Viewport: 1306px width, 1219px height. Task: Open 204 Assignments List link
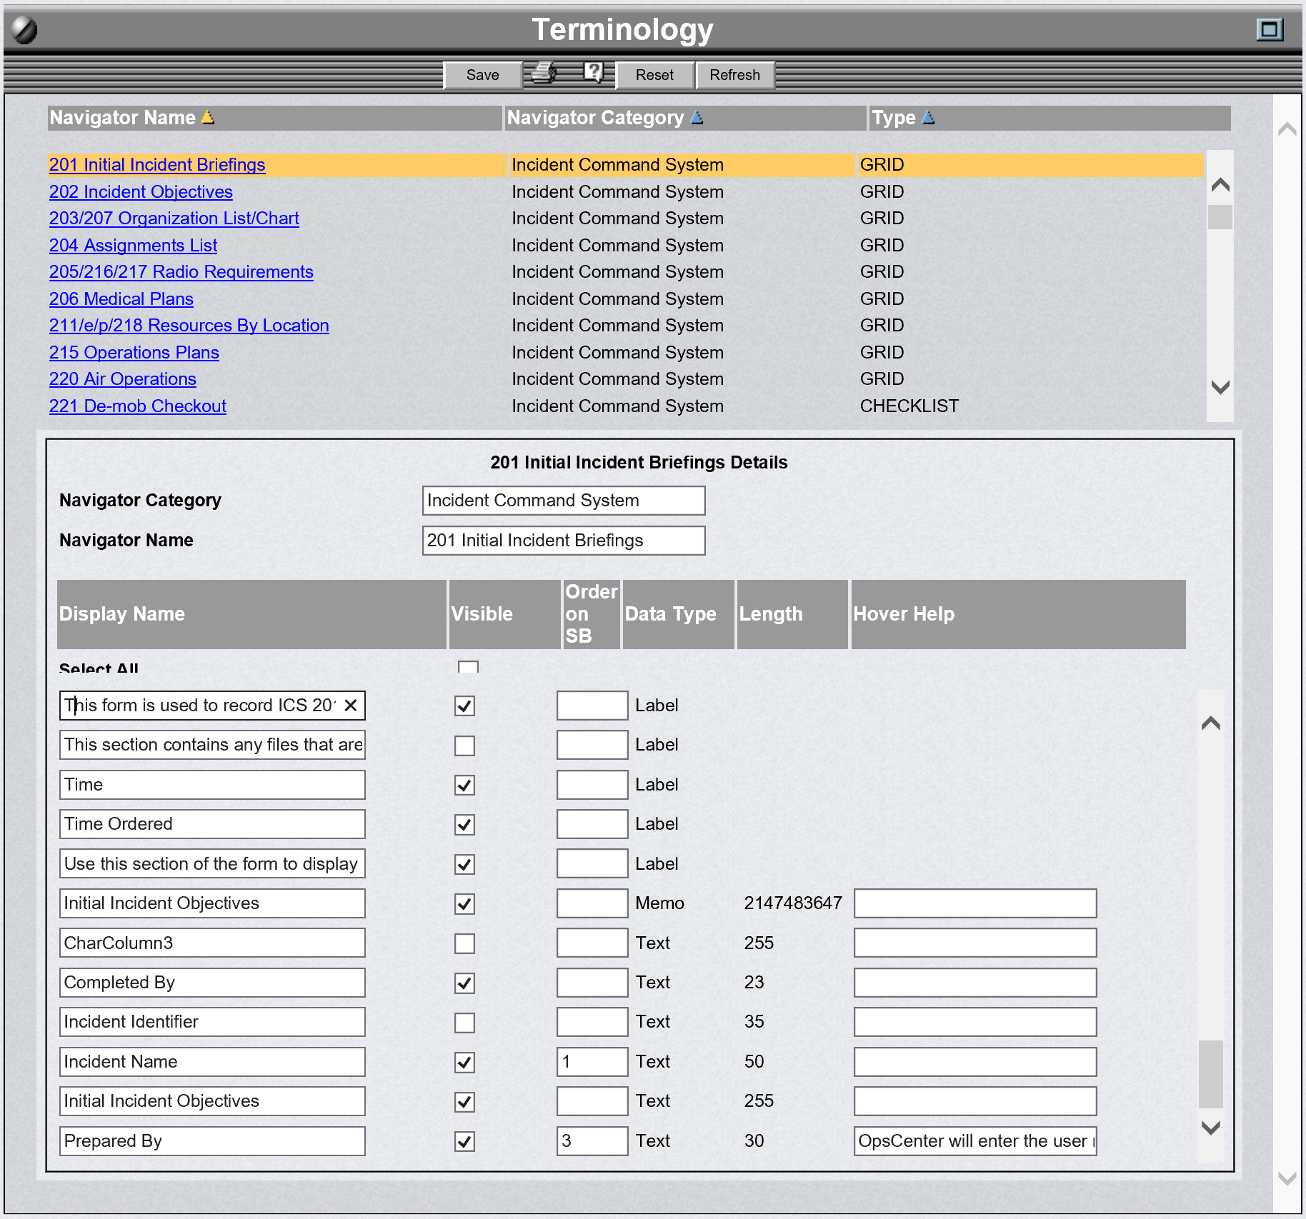coord(133,245)
